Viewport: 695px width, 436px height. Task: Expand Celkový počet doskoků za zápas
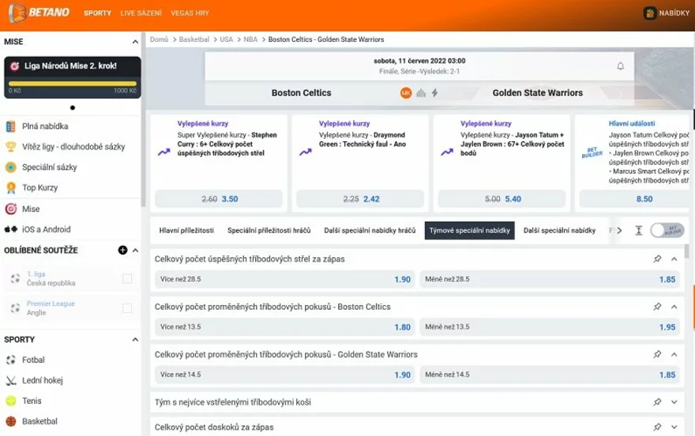click(674, 427)
